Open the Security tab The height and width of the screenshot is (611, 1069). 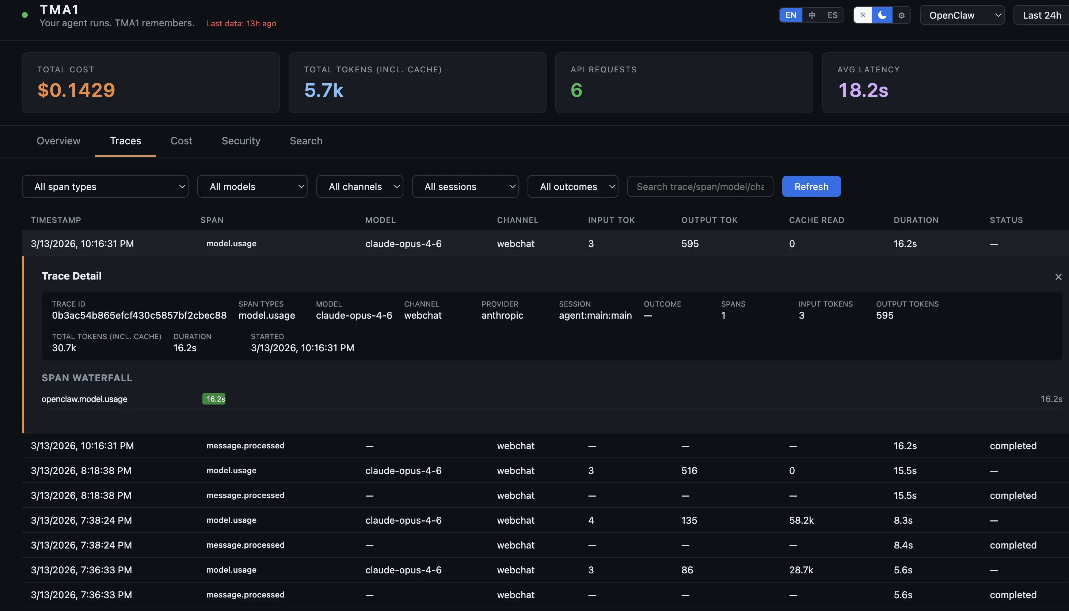tap(241, 141)
